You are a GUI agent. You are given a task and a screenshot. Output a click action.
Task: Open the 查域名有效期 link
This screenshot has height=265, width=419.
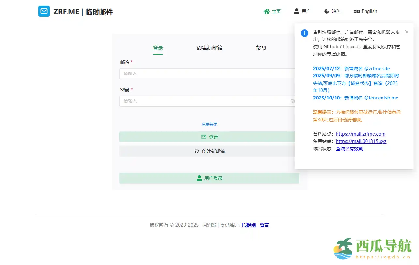[349, 149]
